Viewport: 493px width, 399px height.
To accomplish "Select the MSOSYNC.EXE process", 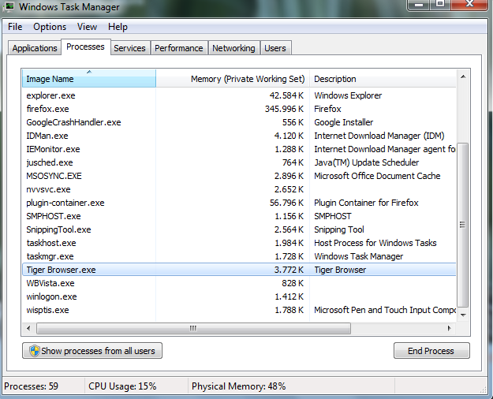I will click(x=239, y=176).
